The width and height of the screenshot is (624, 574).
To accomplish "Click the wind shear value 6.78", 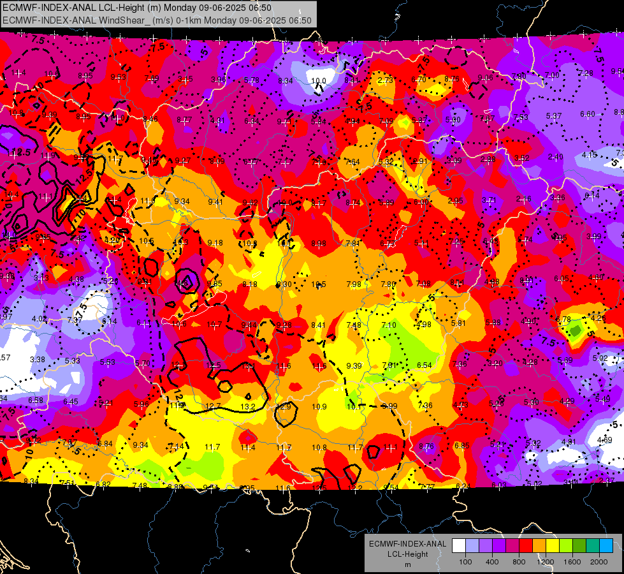I will coord(563,319).
